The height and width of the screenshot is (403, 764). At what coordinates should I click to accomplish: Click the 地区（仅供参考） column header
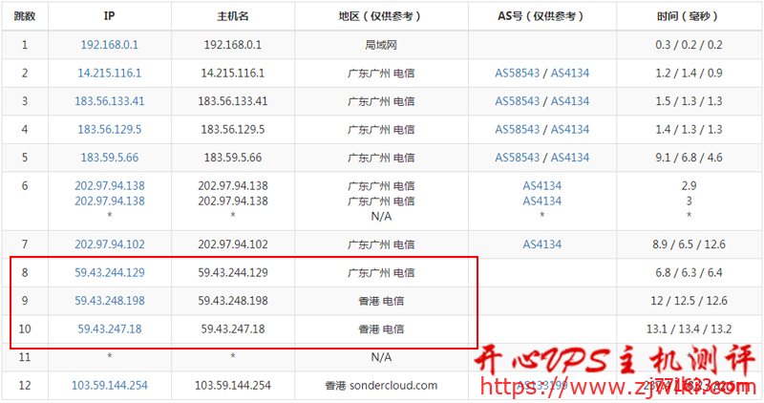(x=381, y=16)
